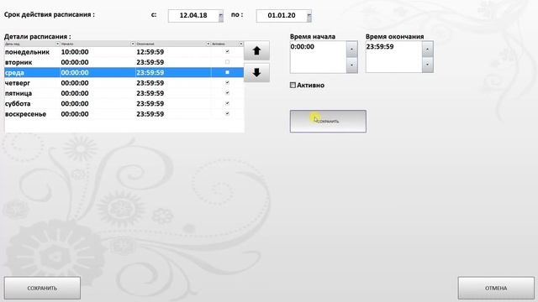Select the среда row
Image resolution: width=538 pixels, height=302 pixels.
(124, 72)
